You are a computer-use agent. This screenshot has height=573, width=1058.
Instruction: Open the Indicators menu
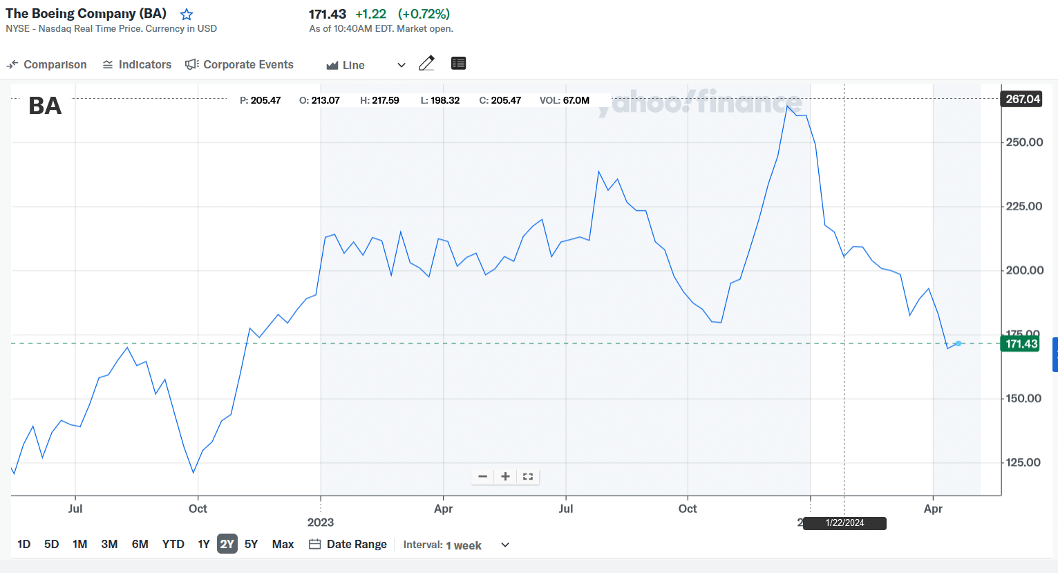pyautogui.click(x=137, y=64)
